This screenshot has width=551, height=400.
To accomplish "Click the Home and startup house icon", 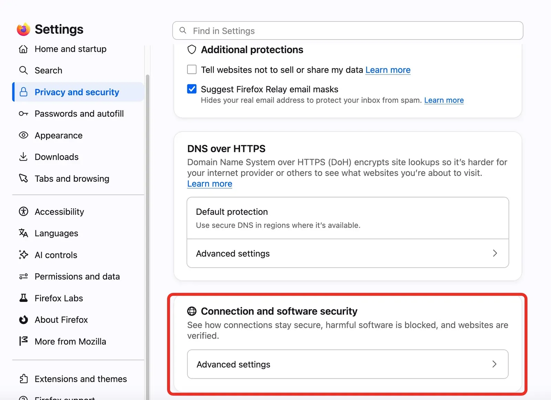I will 23,49.
